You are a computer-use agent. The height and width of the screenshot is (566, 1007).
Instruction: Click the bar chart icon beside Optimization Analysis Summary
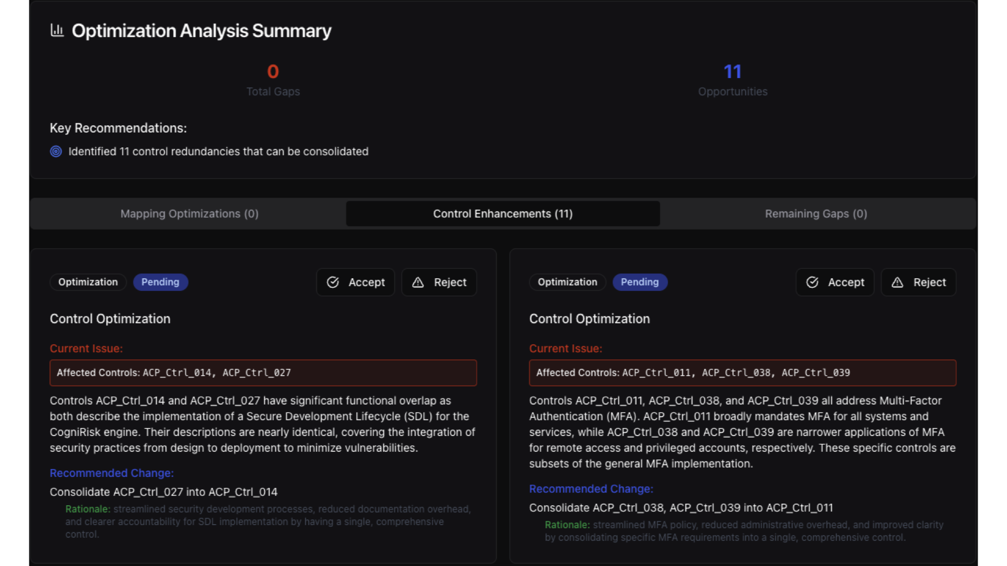pyautogui.click(x=57, y=30)
